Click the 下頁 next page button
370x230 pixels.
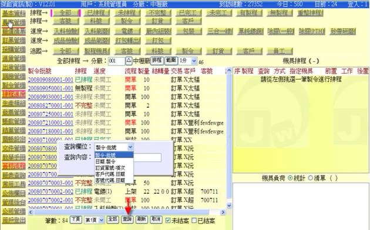(x=76, y=219)
